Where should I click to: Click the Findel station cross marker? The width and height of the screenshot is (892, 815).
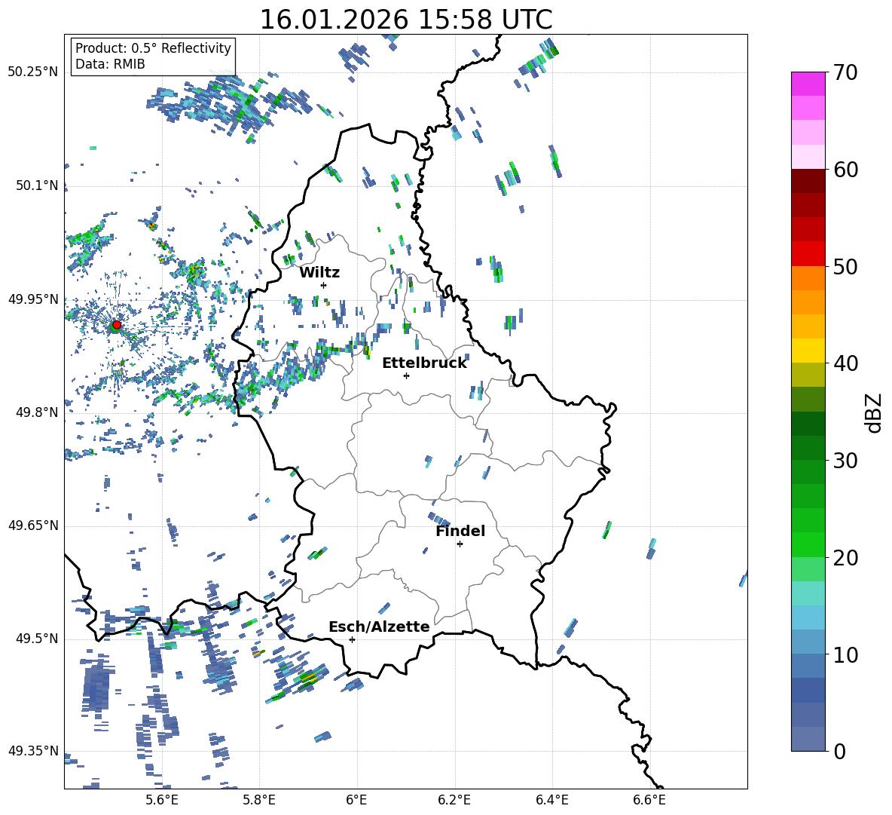(x=460, y=544)
